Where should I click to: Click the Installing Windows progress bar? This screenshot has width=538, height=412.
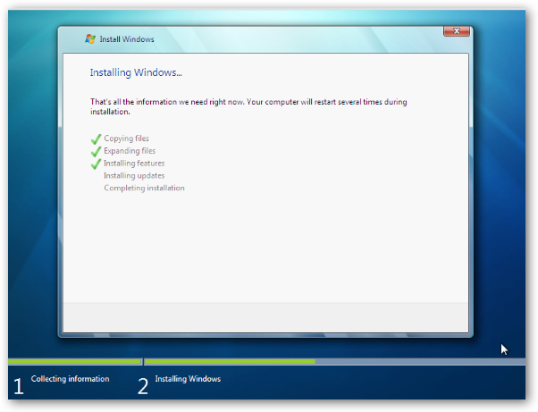(335, 362)
